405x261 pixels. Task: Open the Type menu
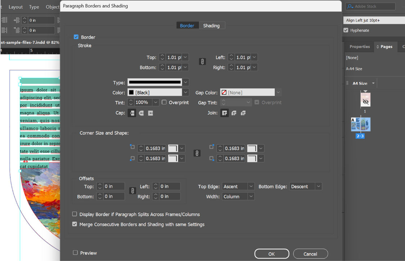point(34,7)
